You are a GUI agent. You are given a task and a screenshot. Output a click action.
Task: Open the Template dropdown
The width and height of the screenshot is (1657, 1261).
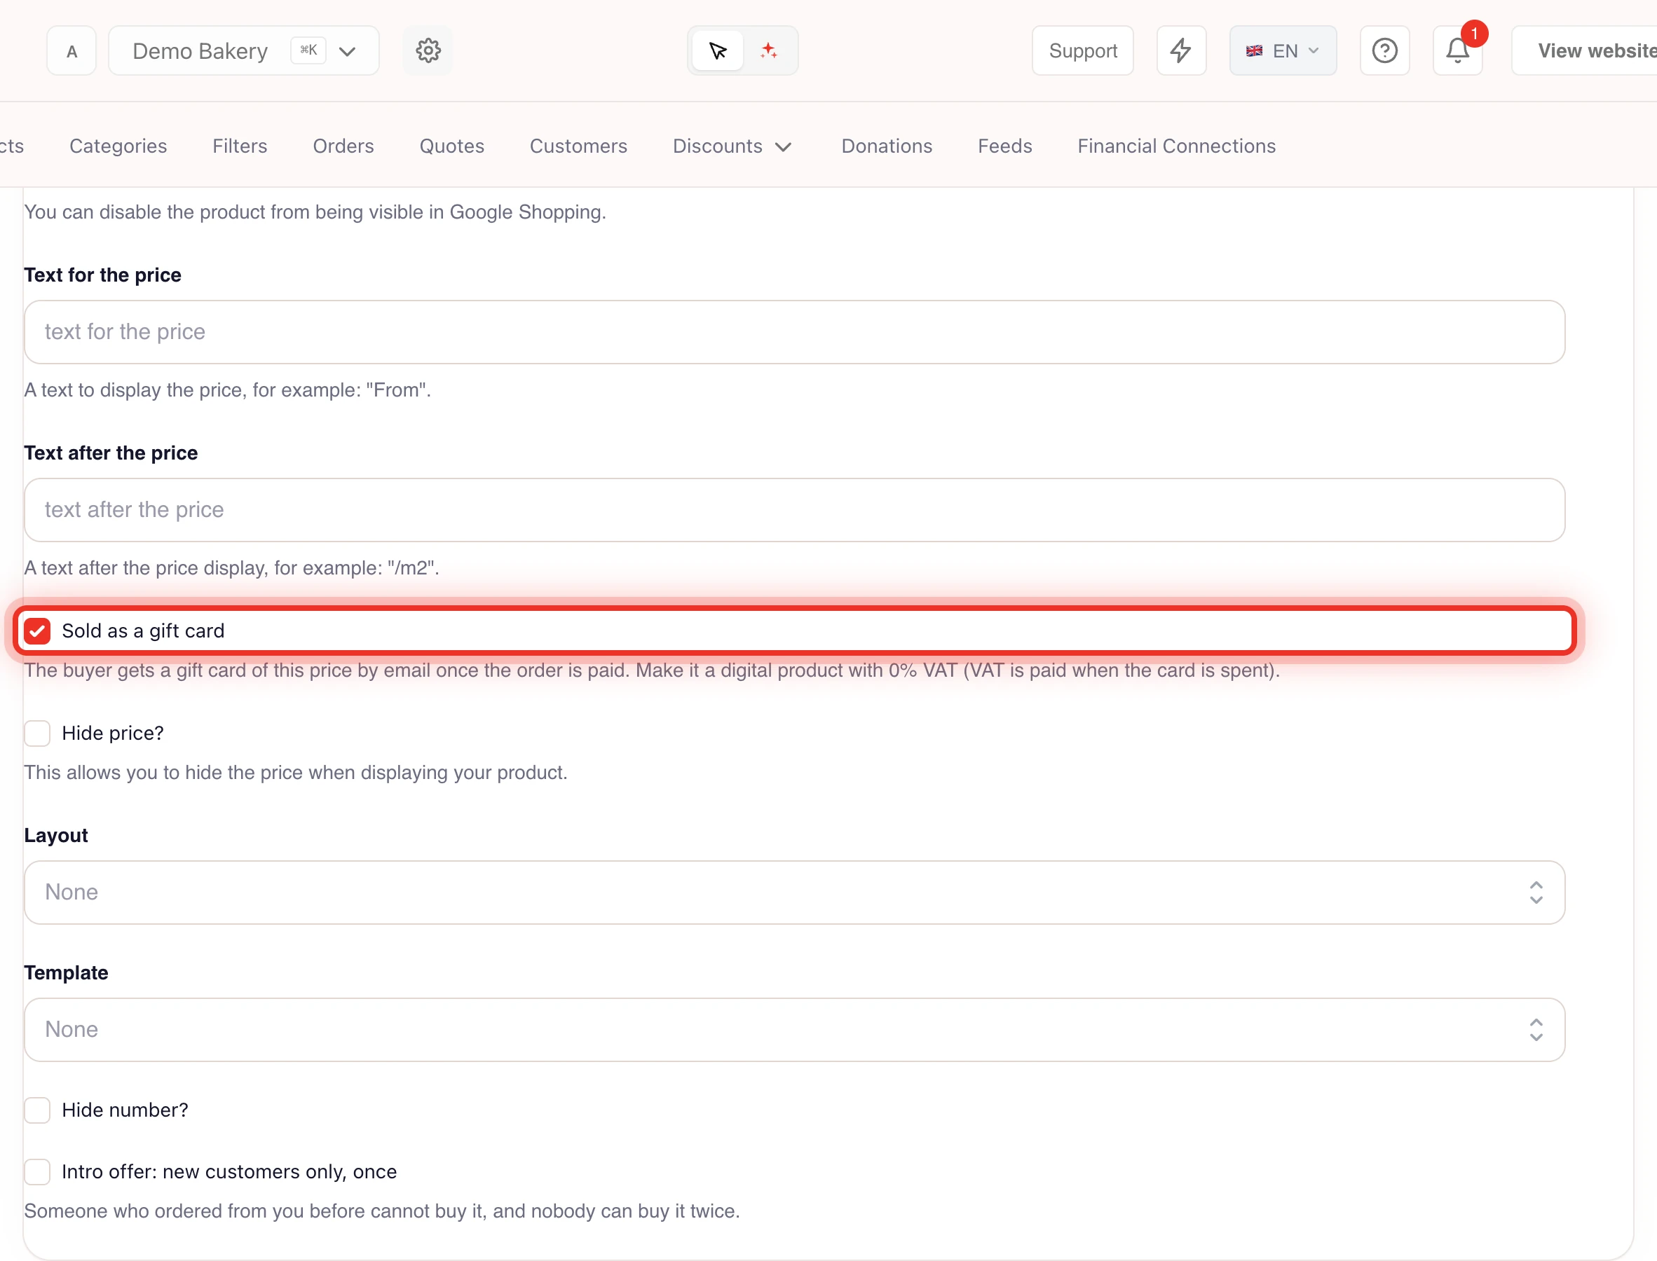click(x=794, y=1029)
